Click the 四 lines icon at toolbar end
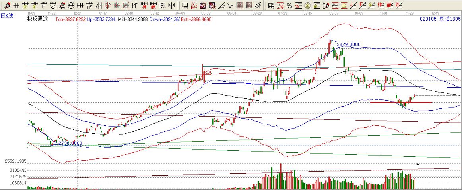Image resolution: width=462 pixels, height=190 pixels. [399, 6]
